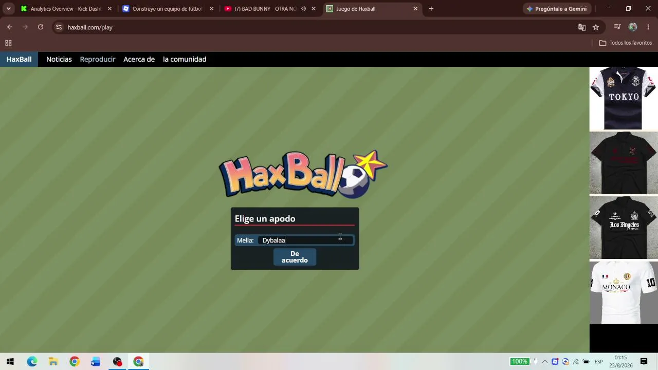Reload the HaxBall page
Viewport: 658px width, 370px height.
(41, 27)
